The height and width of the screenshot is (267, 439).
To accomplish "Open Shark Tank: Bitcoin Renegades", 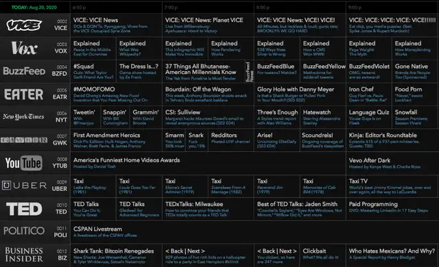I will [x=116, y=255].
